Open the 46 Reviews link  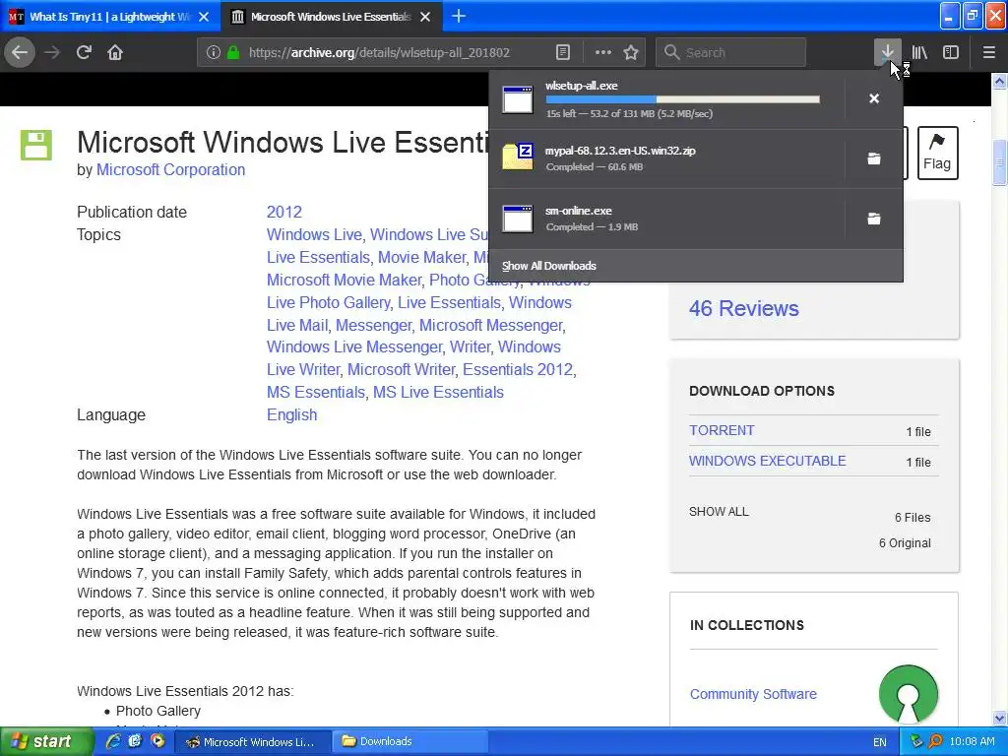[x=744, y=308]
